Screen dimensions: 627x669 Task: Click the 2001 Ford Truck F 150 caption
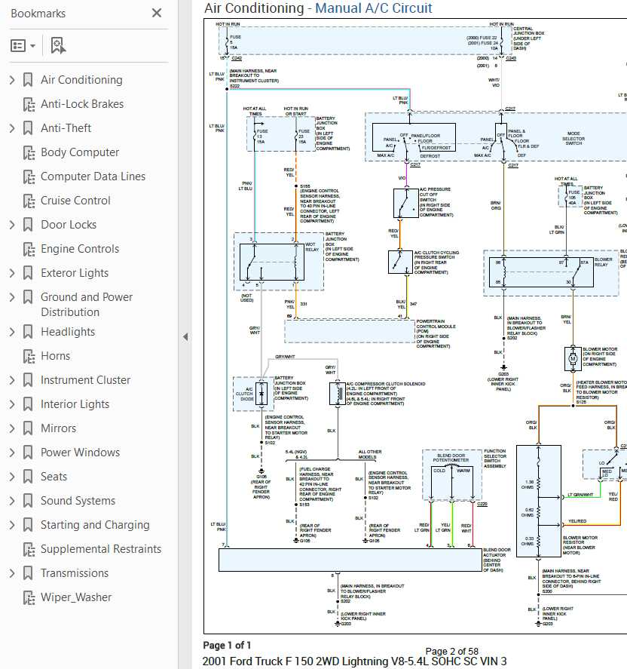coord(355,661)
